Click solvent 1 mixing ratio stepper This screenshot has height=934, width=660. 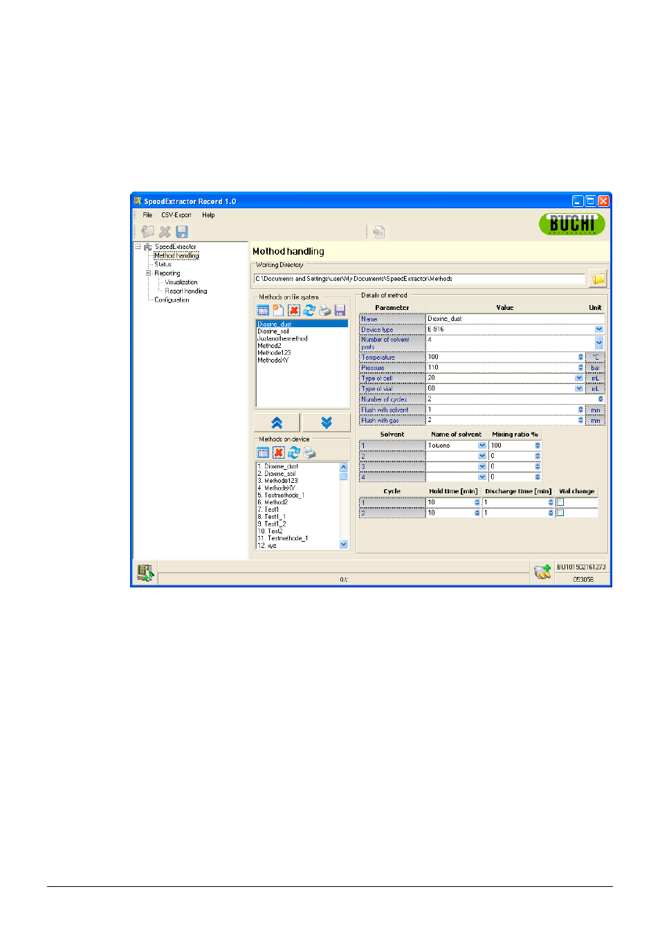(538, 446)
